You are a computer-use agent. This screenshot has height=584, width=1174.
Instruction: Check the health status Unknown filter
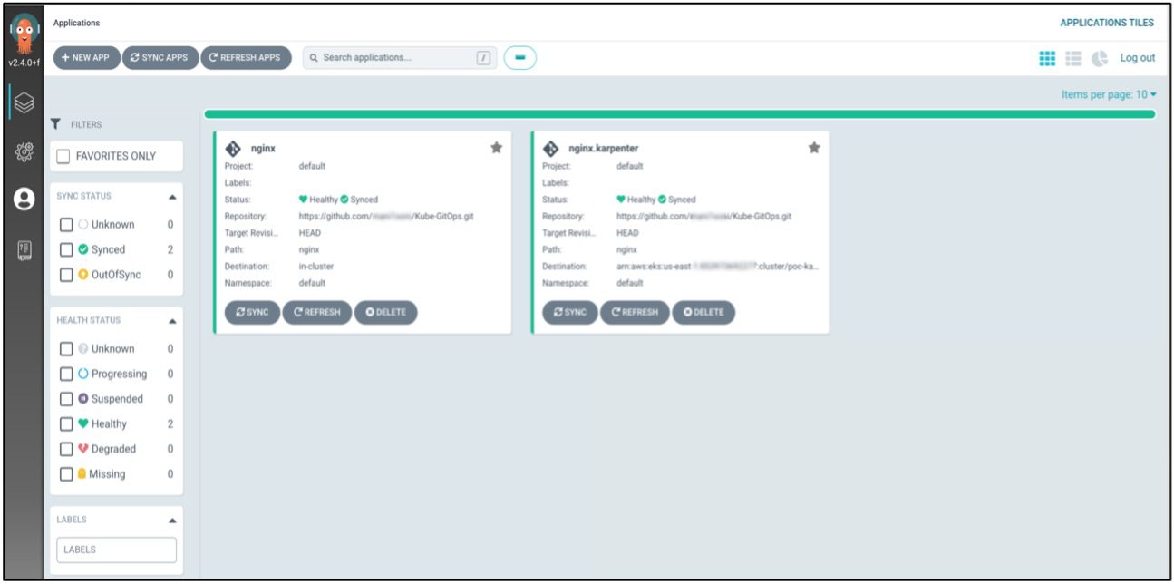(x=66, y=349)
